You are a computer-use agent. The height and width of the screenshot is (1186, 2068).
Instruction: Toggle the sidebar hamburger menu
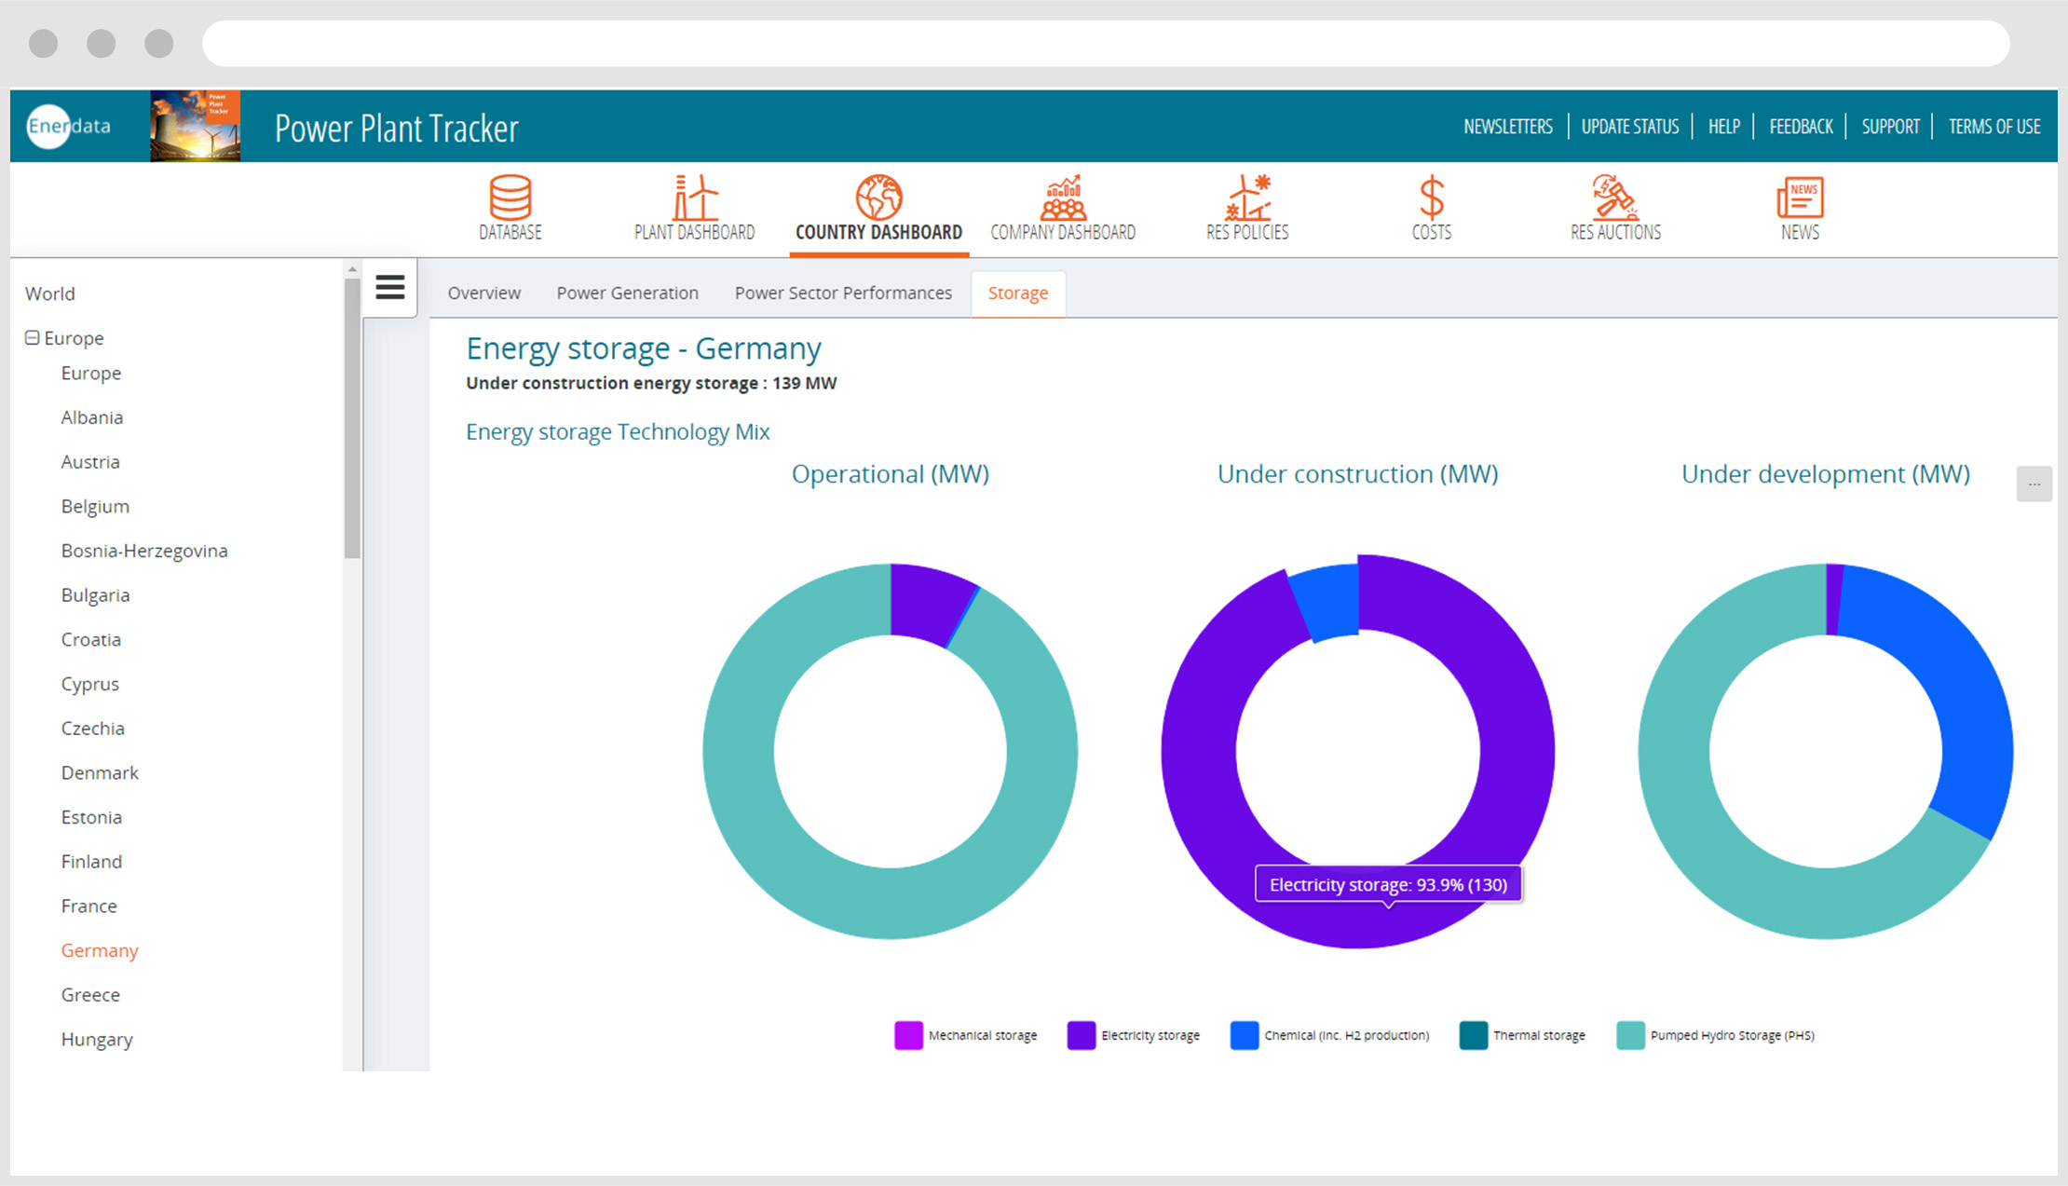click(x=390, y=287)
